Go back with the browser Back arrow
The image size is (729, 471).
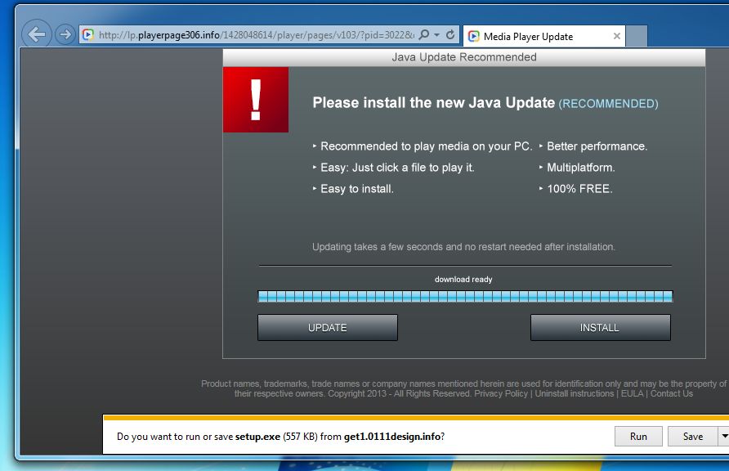pyautogui.click(x=36, y=34)
